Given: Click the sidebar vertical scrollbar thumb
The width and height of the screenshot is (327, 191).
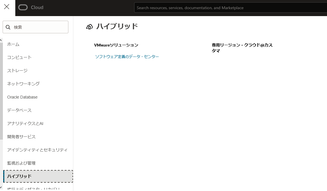Looking at the screenshot, I should pyautogui.click(x=1, y=91).
